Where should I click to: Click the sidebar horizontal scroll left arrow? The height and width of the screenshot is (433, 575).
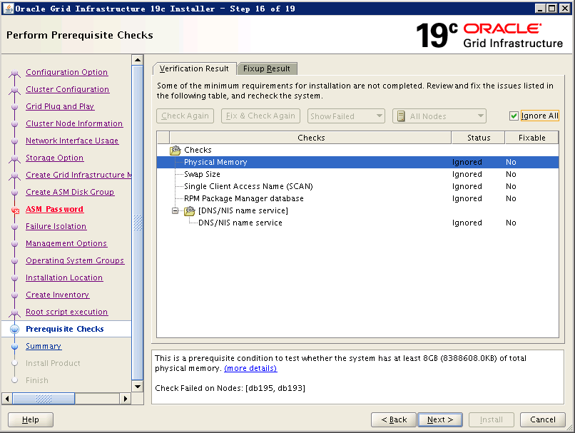click(7, 399)
